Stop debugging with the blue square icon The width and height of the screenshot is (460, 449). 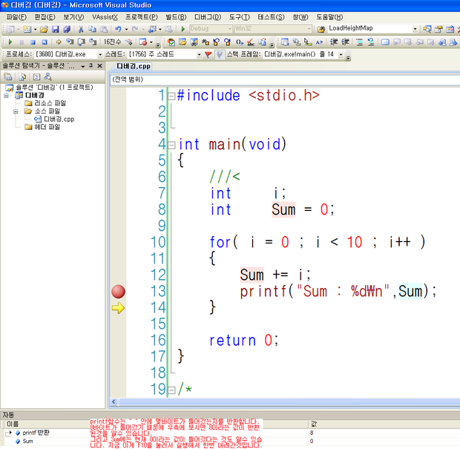(x=33, y=42)
